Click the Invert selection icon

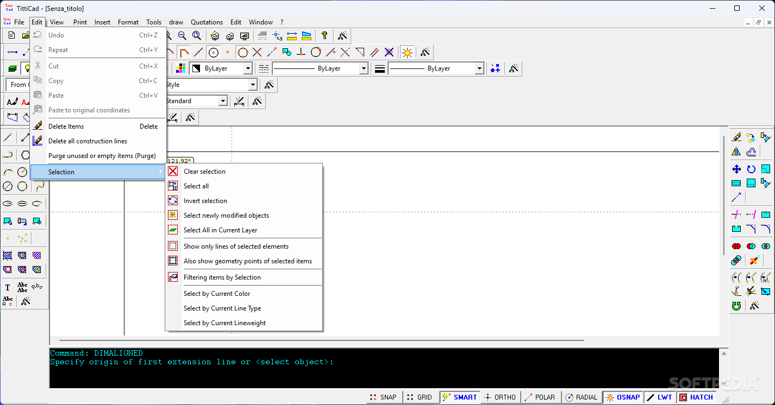point(173,200)
